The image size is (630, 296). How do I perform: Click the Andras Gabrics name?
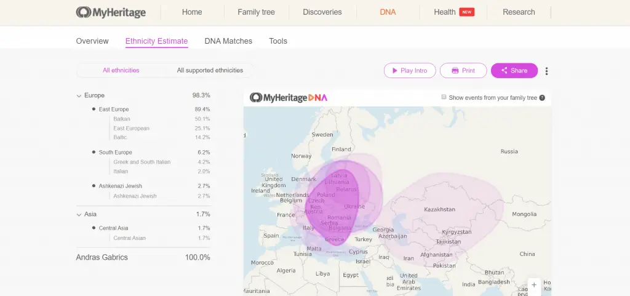[102, 257]
